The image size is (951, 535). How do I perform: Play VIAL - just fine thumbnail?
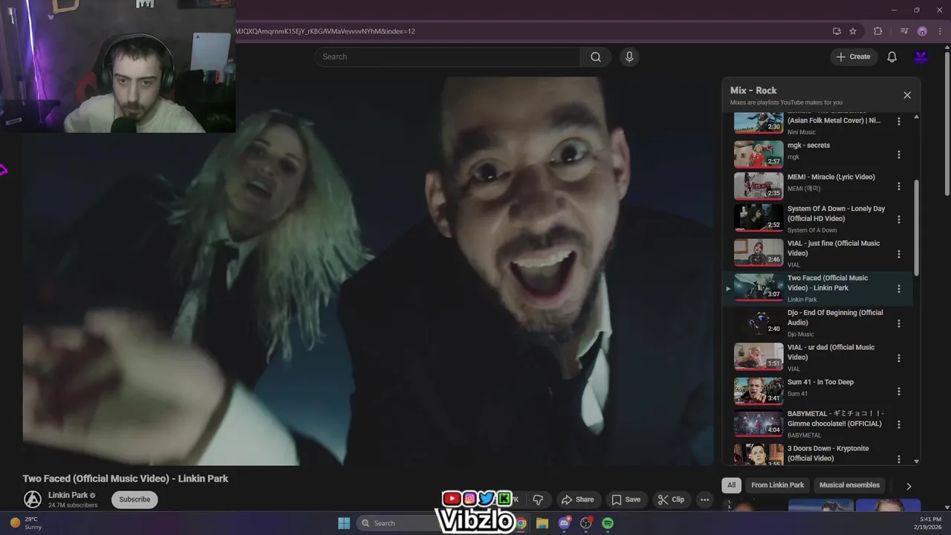(x=759, y=253)
